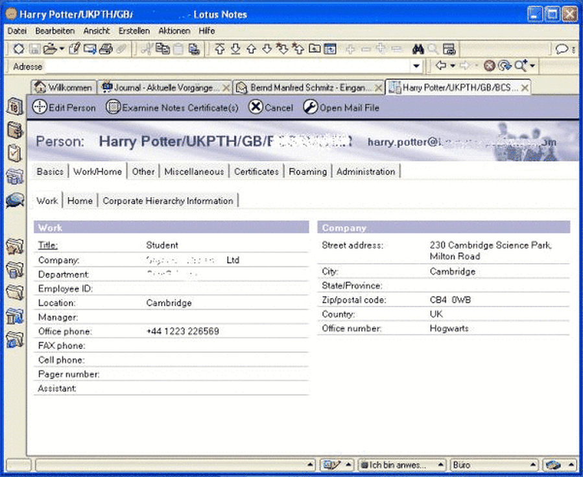The width and height of the screenshot is (583, 477).
Task: Open the Ansicht menu
Action: click(x=97, y=31)
